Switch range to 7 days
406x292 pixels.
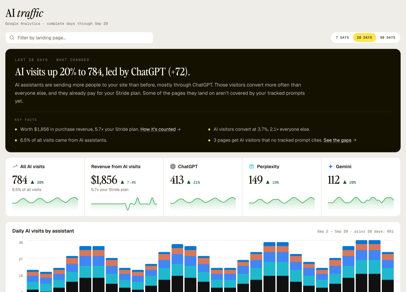coord(342,38)
